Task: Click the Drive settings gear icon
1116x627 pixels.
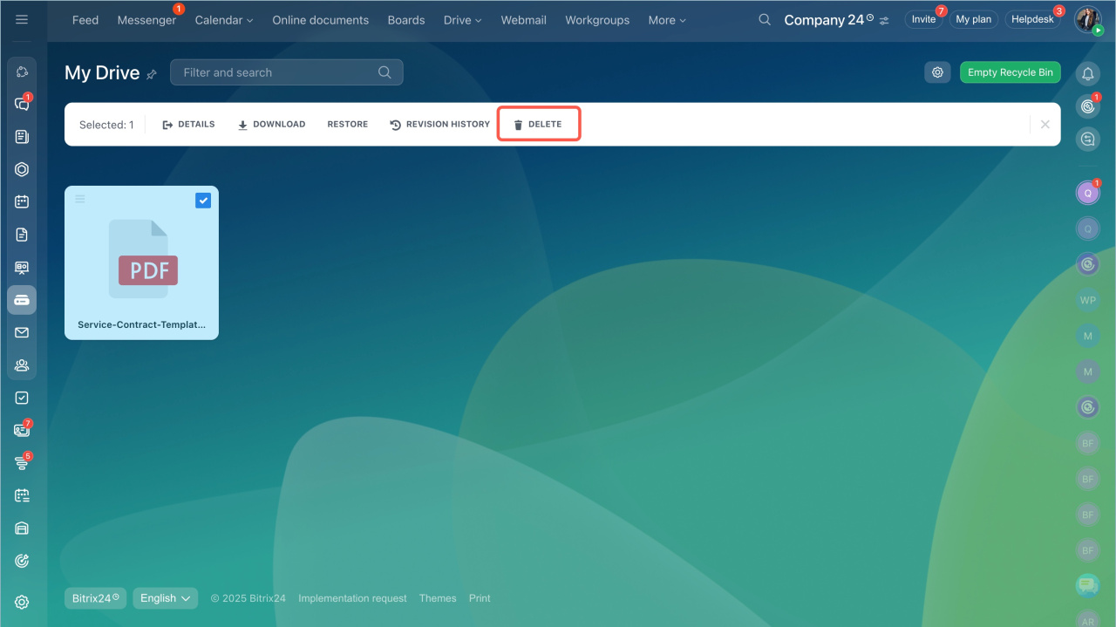Action: [937, 72]
